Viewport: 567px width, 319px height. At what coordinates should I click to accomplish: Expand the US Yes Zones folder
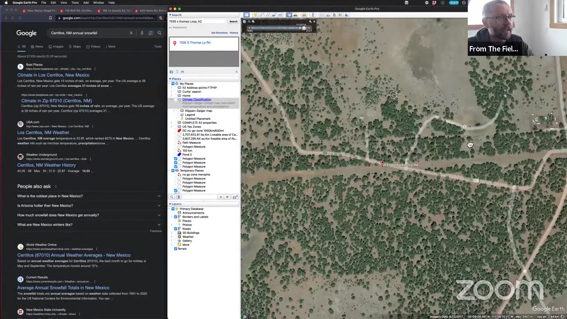click(x=172, y=127)
